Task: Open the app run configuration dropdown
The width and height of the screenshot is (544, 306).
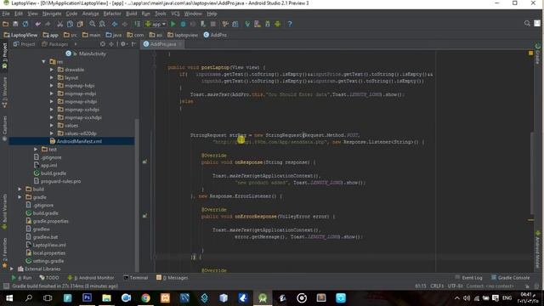Action: point(156,24)
